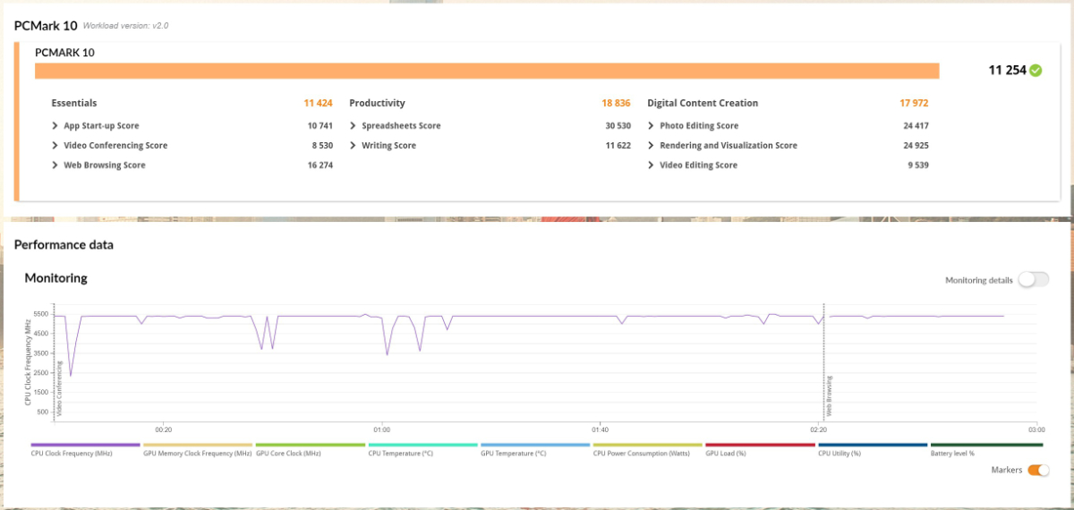Click the Performance data heading
This screenshot has width=1074, height=510.
(64, 244)
